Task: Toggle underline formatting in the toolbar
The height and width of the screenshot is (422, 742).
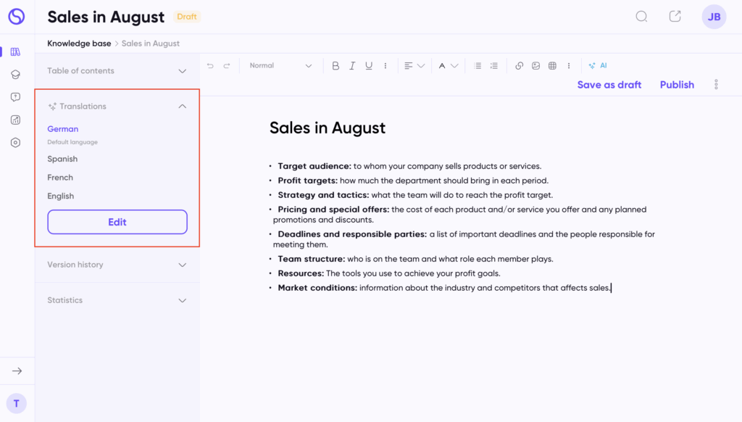Action: (369, 66)
